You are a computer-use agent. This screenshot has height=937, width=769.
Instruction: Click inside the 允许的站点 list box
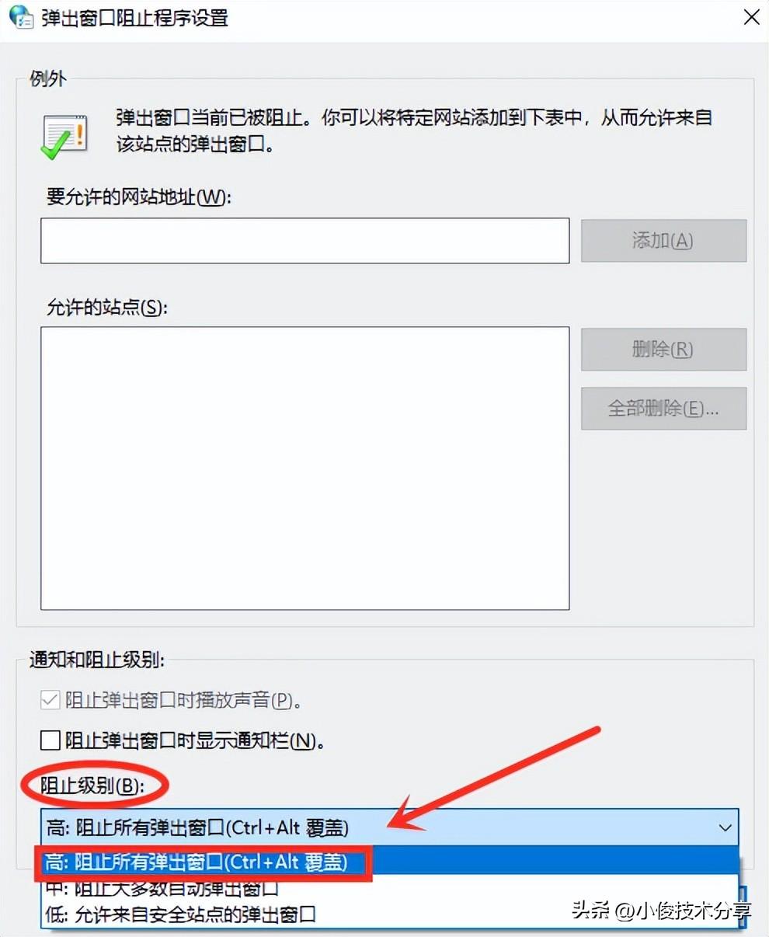pyautogui.click(x=305, y=468)
